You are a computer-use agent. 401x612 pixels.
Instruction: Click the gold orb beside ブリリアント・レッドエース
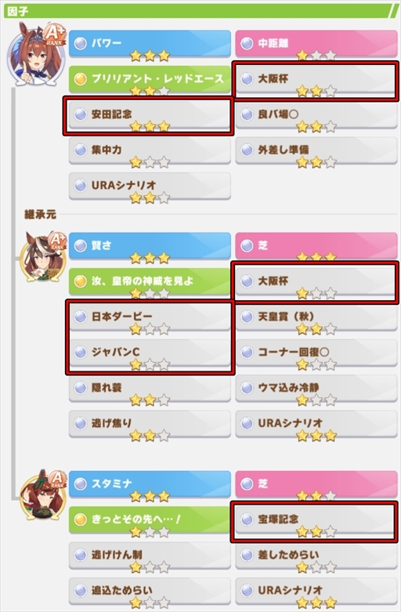80,79
